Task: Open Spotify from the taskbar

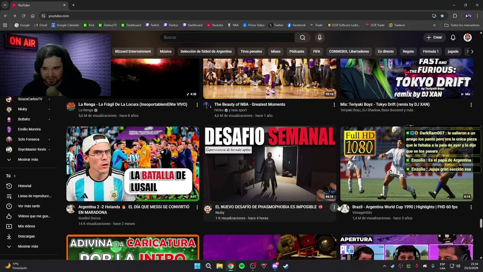Action: [241, 266]
